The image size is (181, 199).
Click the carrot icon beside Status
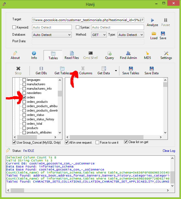8,150
